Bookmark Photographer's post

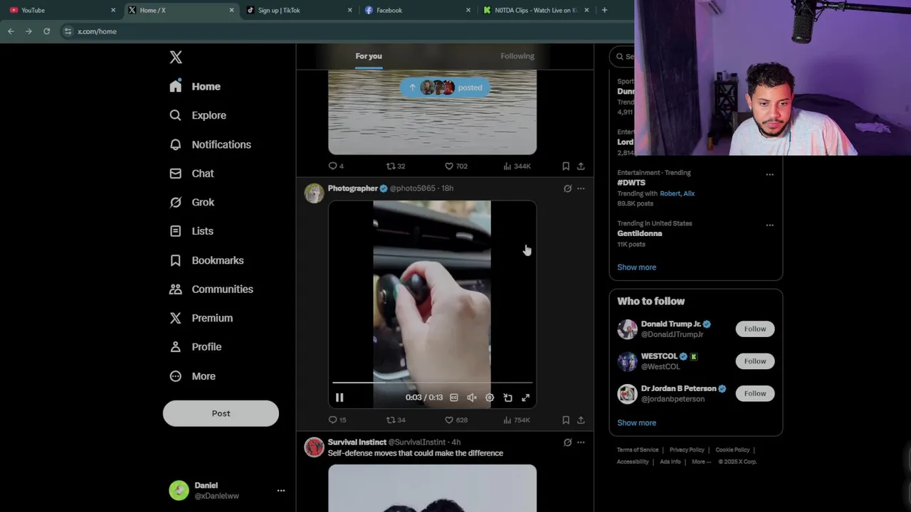pyautogui.click(x=566, y=420)
